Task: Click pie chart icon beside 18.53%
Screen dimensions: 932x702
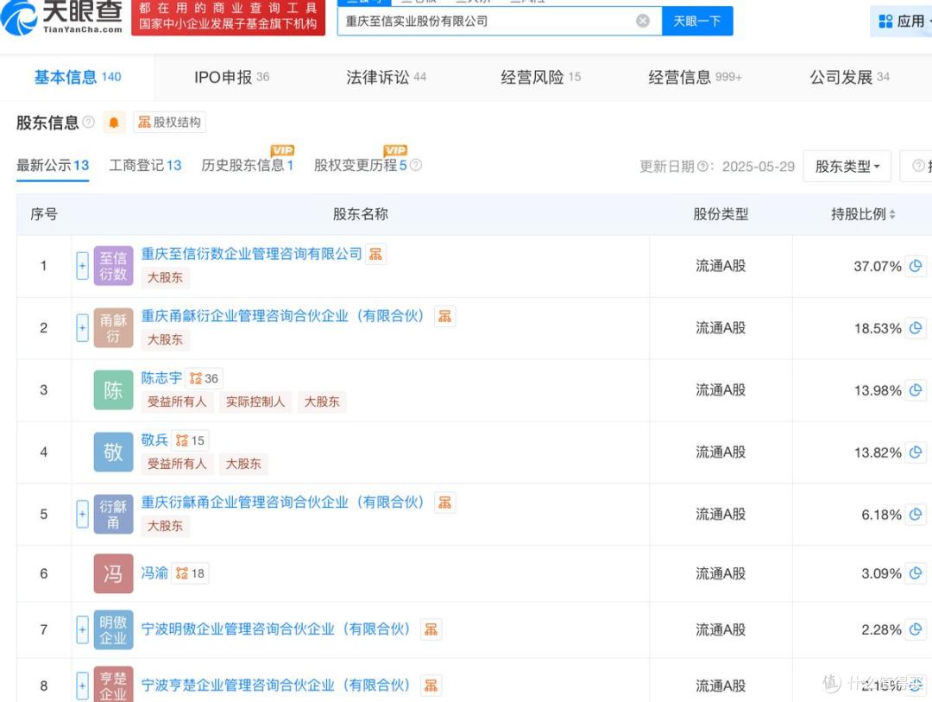Action: (916, 328)
